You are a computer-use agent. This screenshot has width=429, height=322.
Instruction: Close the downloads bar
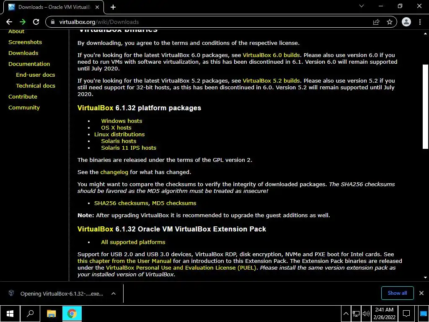pos(421,293)
